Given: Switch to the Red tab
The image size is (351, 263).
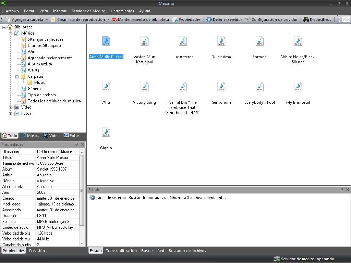Looking at the screenshot, I should tap(161, 251).
